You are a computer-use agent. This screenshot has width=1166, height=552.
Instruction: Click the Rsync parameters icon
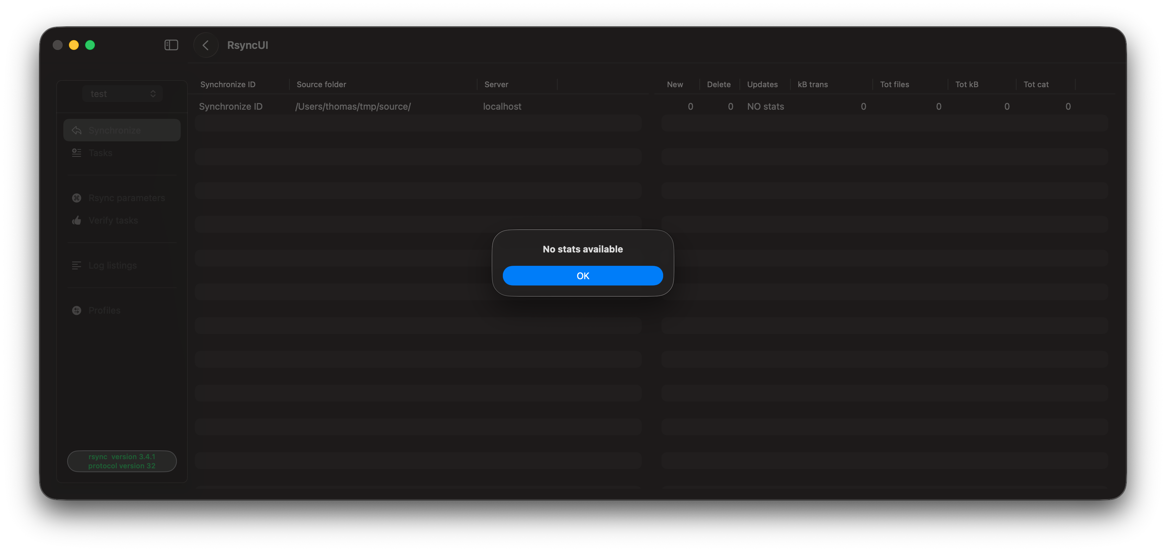click(x=77, y=198)
